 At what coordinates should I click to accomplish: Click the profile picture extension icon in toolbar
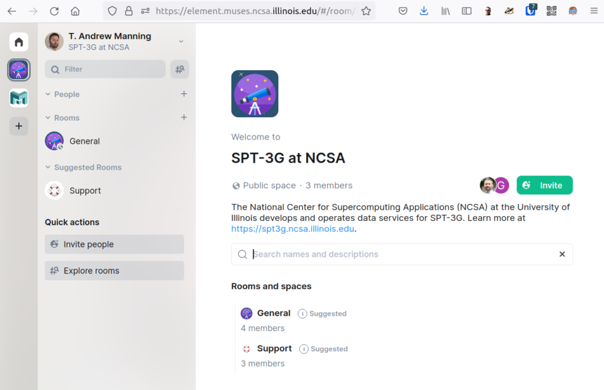(488, 11)
